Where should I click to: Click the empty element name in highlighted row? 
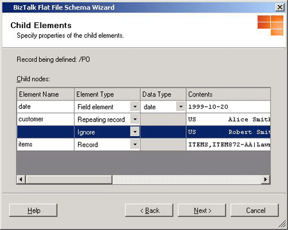45,132
